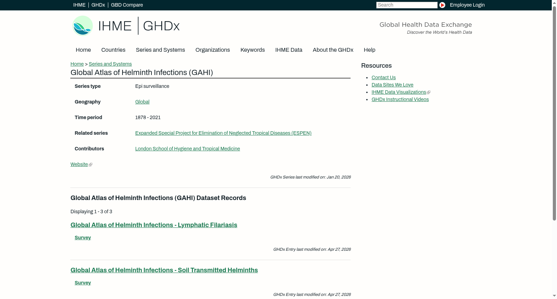Open the Help menu item

[369, 50]
